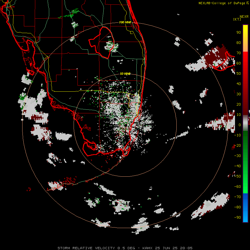The image size is (250, 250).
Task: Click the -80 value on velocity scale
Action: point(237,207)
